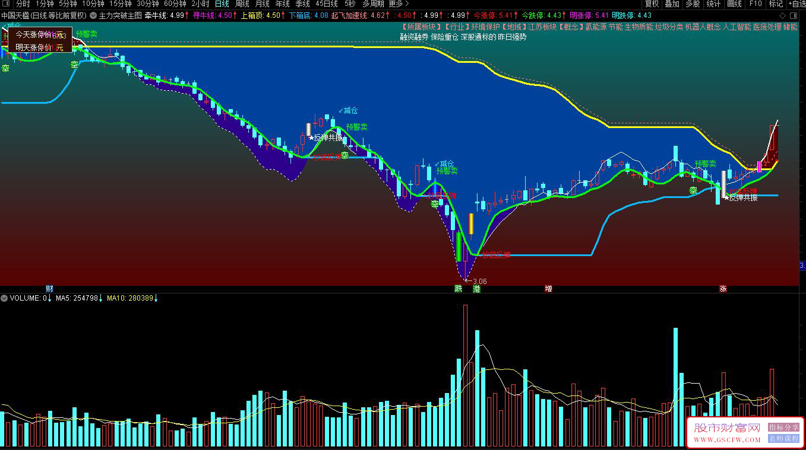Open the 60分钟 chart period
The width and height of the screenshot is (806, 450).
coord(175,4)
